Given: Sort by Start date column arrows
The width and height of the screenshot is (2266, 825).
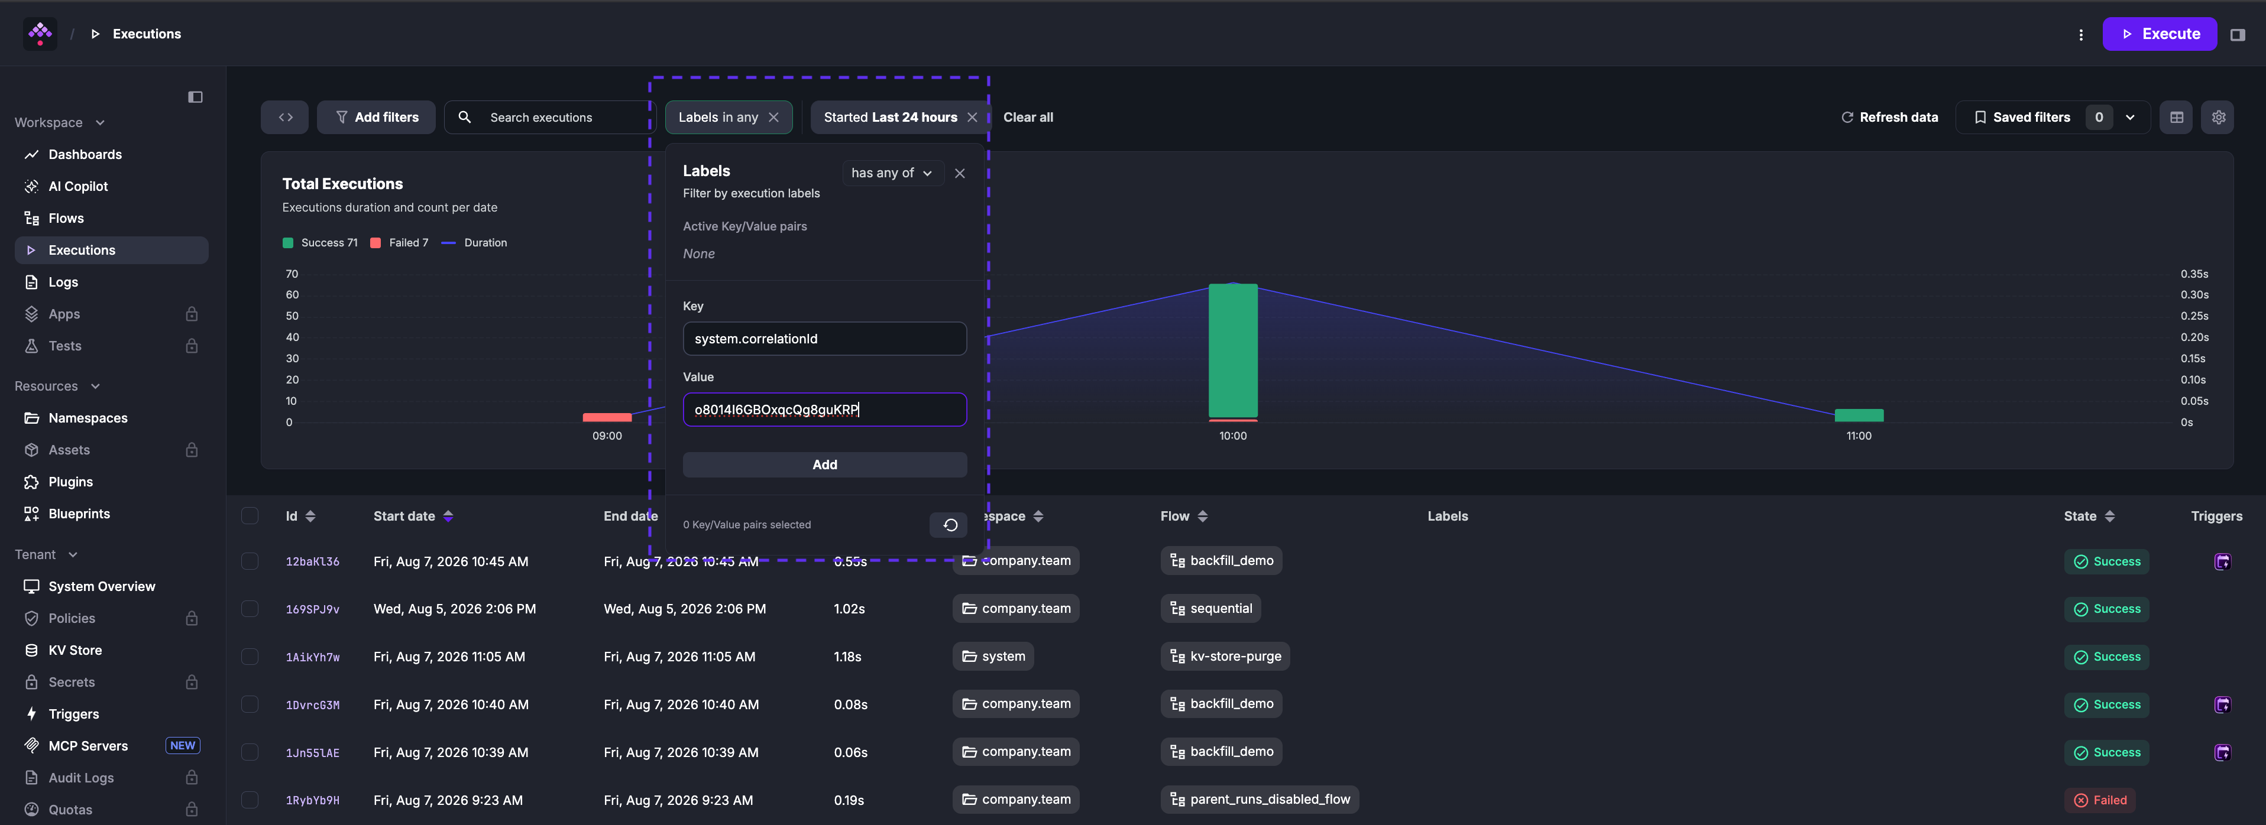Looking at the screenshot, I should (x=448, y=517).
